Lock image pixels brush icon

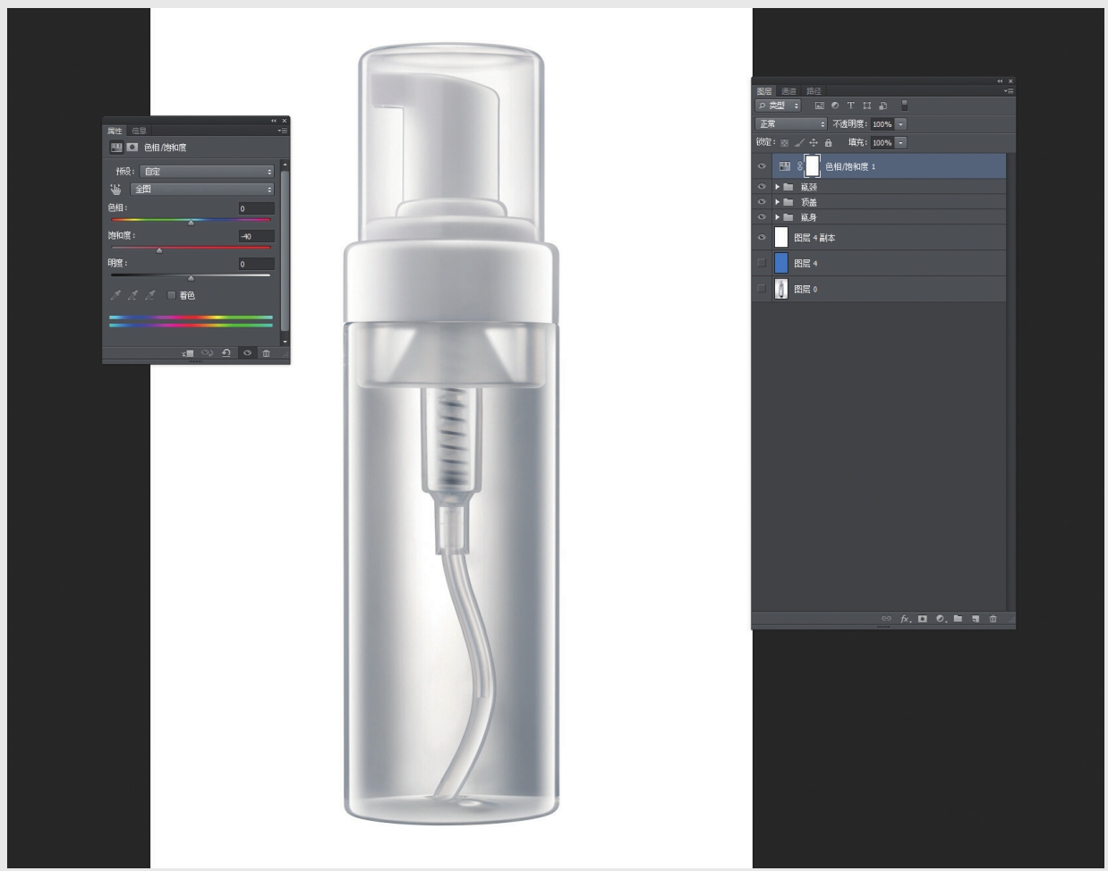coord(799,142)
